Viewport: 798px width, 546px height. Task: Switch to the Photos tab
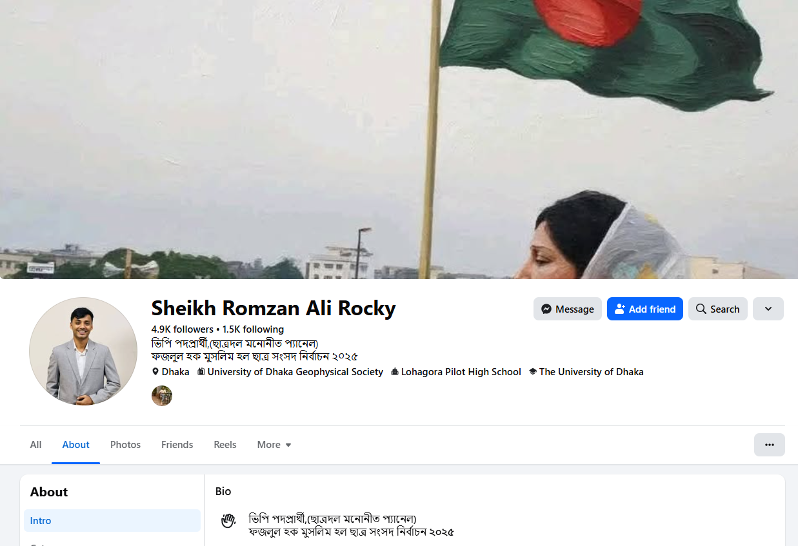[x=125, y=445]
